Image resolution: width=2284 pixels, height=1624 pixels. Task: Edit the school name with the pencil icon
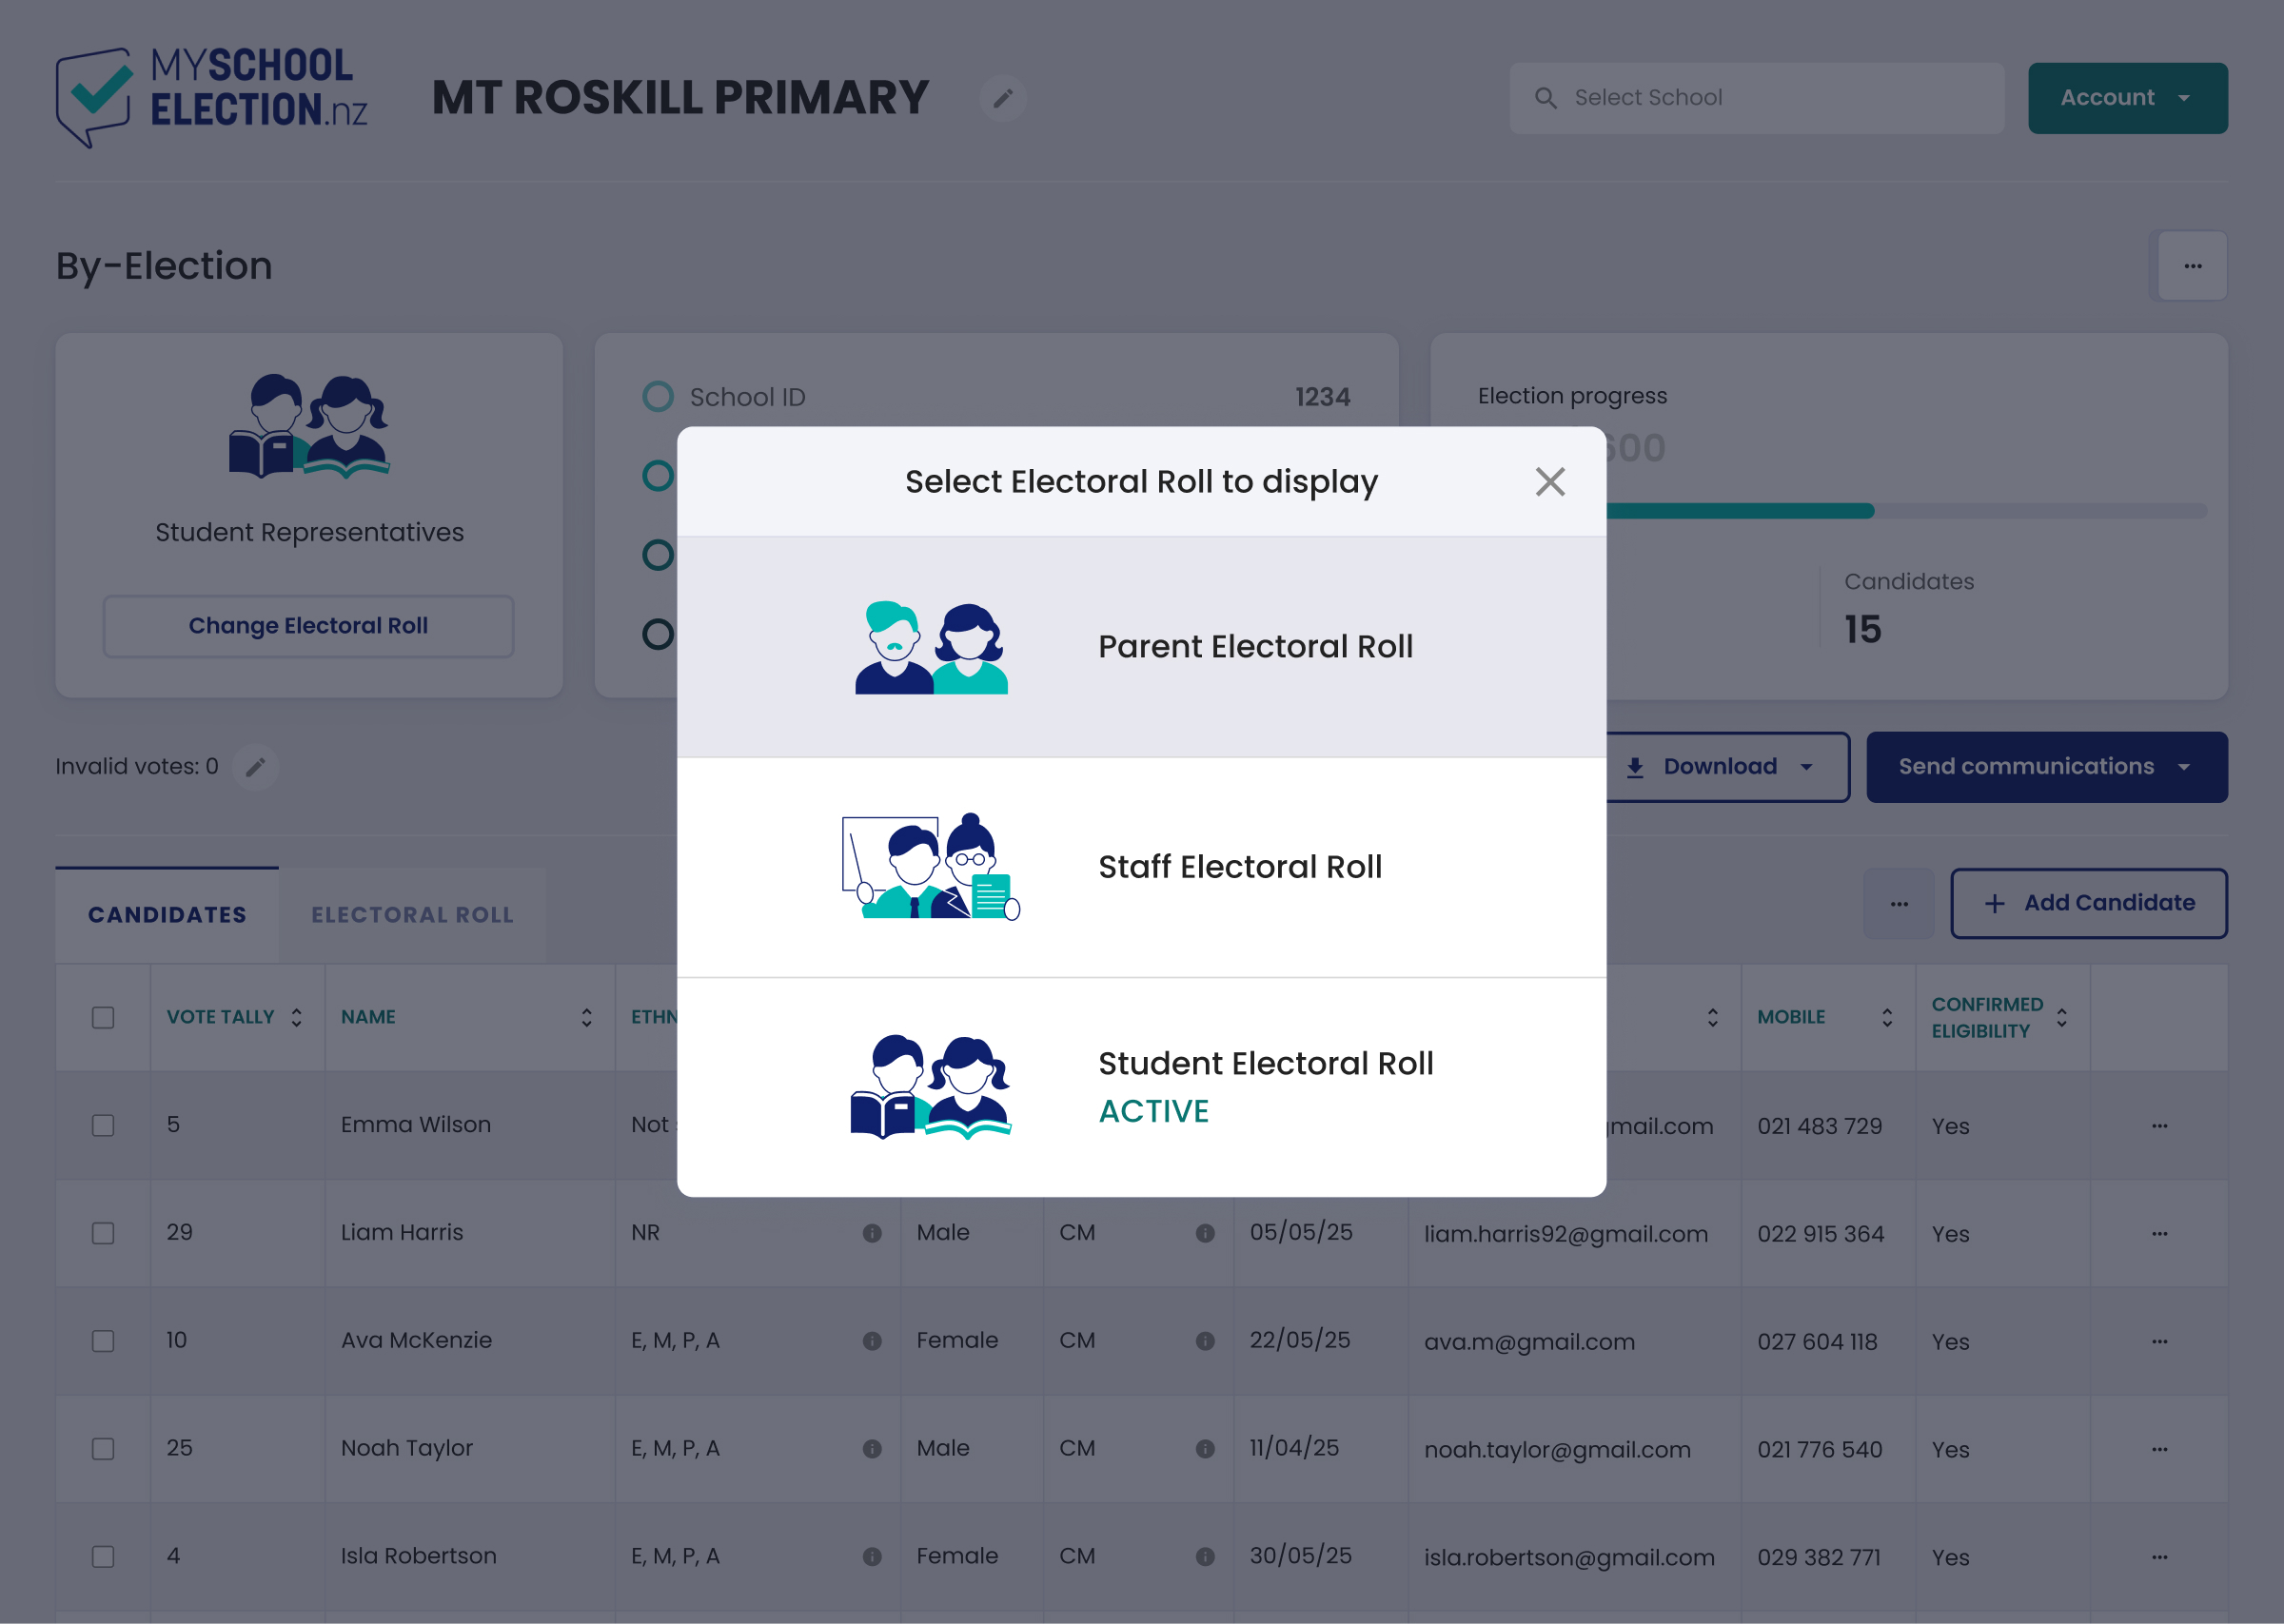[1003, 98]
